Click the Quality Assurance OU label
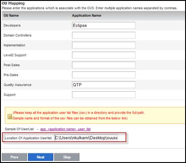The height and width of the screenshot is (163, 186). [18, 85]
